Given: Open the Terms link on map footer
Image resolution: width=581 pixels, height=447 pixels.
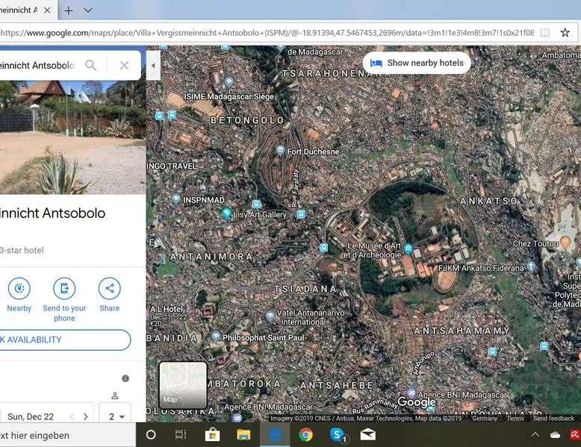Looking at the screenshot, I should click(x=515, y=418).
